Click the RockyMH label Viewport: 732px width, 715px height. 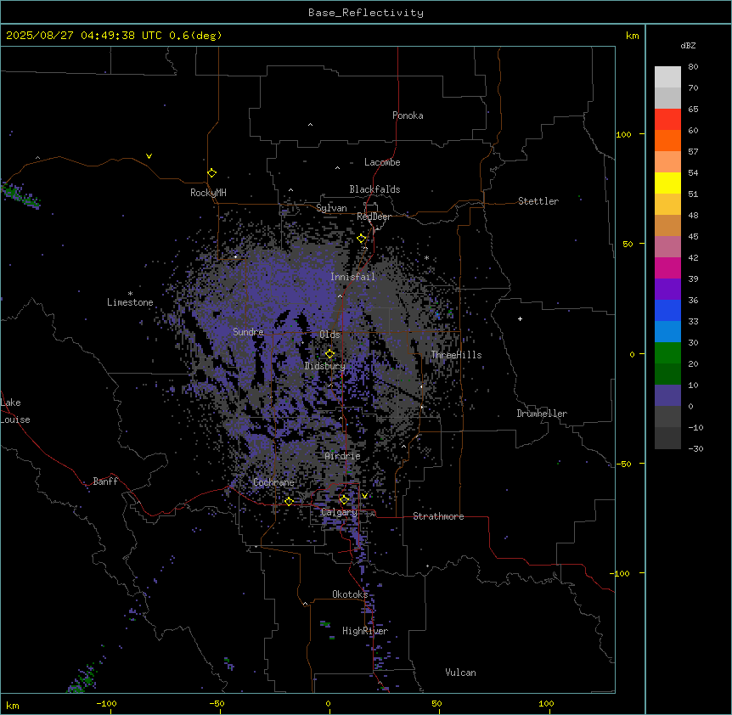208,193
